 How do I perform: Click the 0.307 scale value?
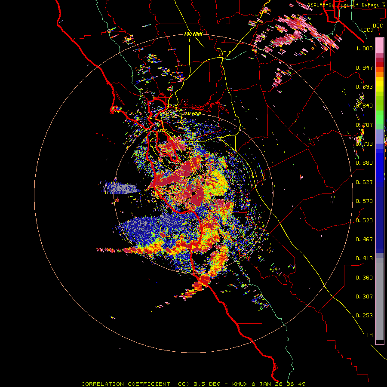[x=364, y=296]
